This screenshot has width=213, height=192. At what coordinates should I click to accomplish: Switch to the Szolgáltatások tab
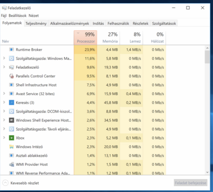coord(164,24)
